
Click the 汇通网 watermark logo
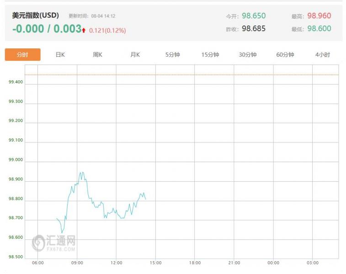(54, 242)
